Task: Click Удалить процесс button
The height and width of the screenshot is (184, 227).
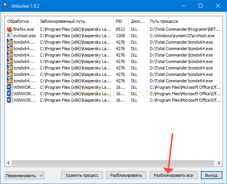Action: tap(82, 175)
